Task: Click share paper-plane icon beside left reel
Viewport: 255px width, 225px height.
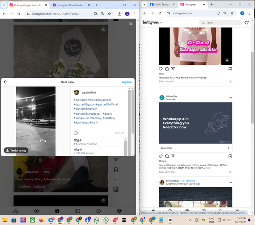Action: pos(116,160)
